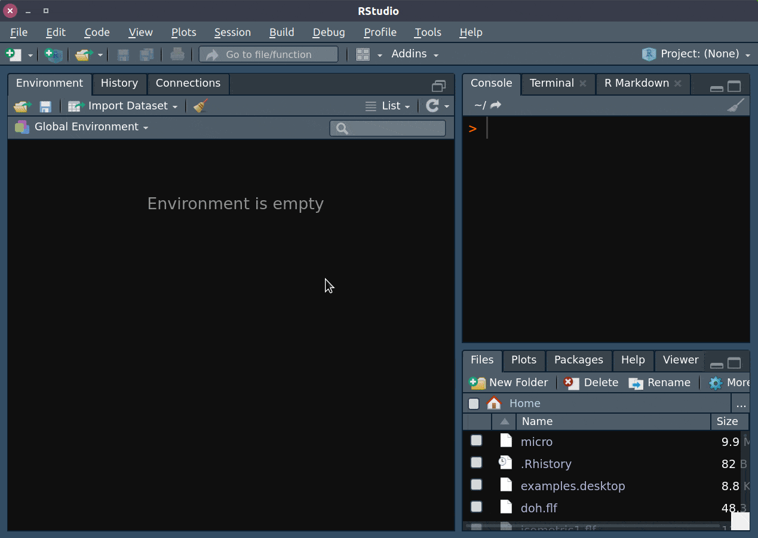The image size is (758, 538).
Task: Click the .Rhistory file icon
Action: pyautogui.click(x=505, y=463)
